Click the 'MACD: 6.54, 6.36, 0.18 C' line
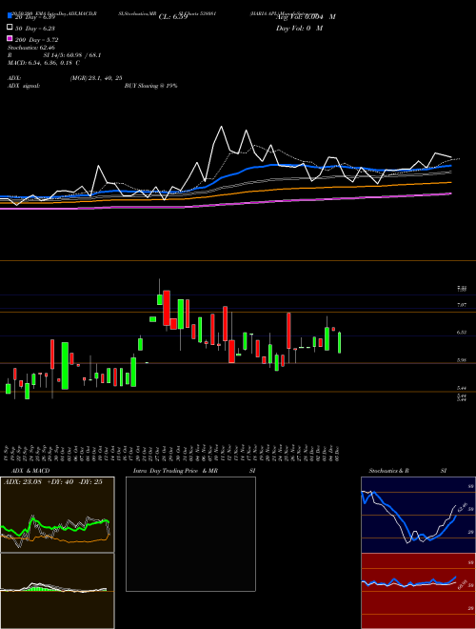The image size is (476, 629). pos(44,63)
